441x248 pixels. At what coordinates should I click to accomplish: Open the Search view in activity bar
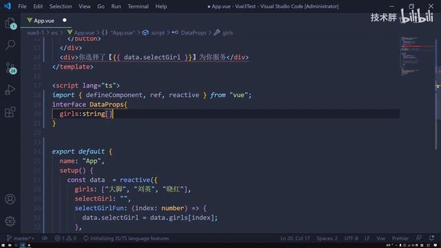(x=10, y=45)
